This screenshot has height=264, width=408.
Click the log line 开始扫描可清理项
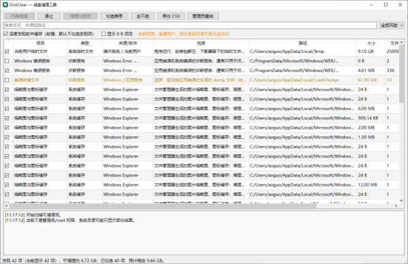tap(33, 215)
